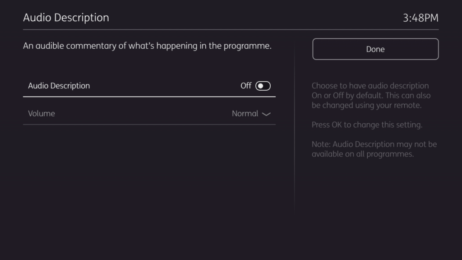Select the Audio Description setting row label
462x260 pixels.
coord(59,86)
